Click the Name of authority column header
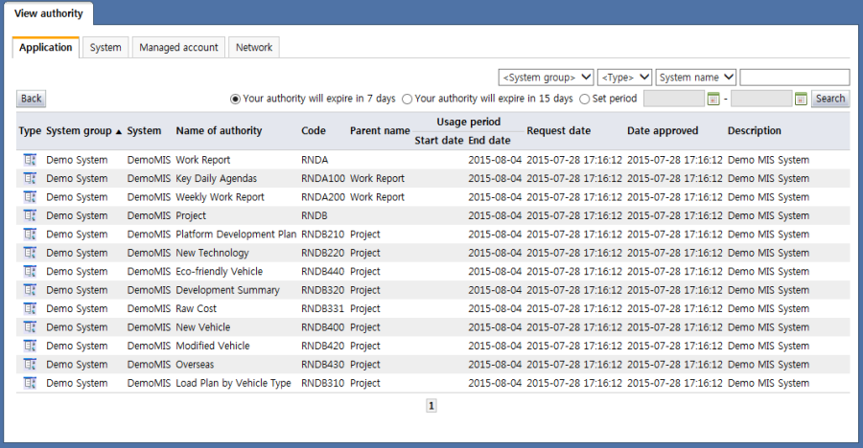 coord(219,131)
